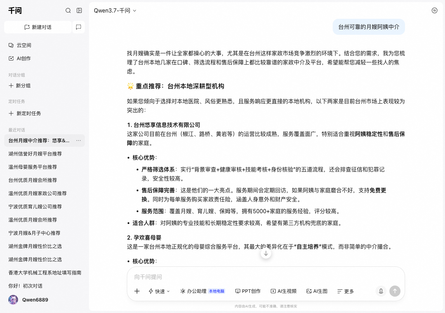Image resolution: width=445 pixels, height=313 pixels.
Task: Open 云空间 cloud space
Action: point(20,45)
